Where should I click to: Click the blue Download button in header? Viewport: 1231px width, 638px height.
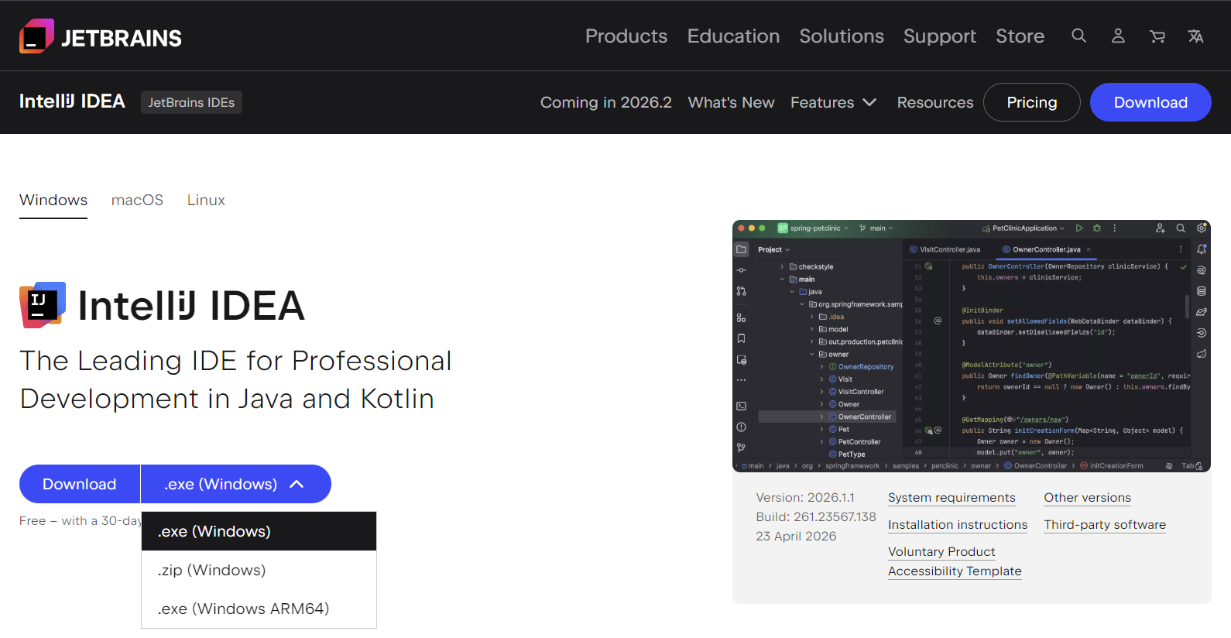pyautogui.click(x=1150, y=102)
